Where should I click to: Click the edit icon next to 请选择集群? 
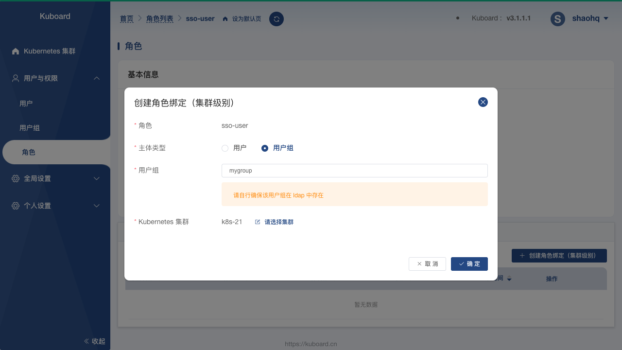coord(258,222)
